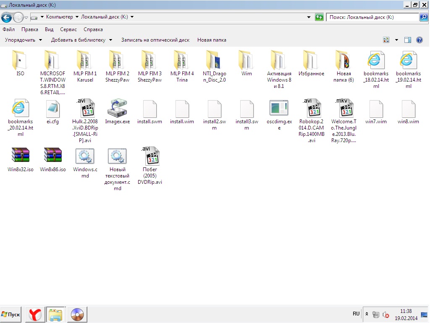Click Записать на оптический диск

(155, 40)
